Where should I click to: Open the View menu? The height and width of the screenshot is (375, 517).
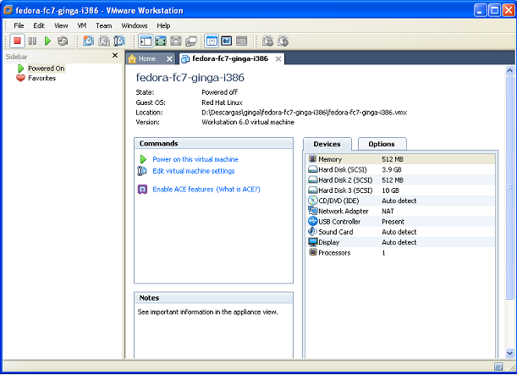click(61, 25)
